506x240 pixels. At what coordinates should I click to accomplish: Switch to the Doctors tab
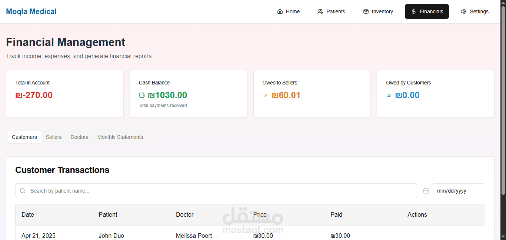(80, 137)
